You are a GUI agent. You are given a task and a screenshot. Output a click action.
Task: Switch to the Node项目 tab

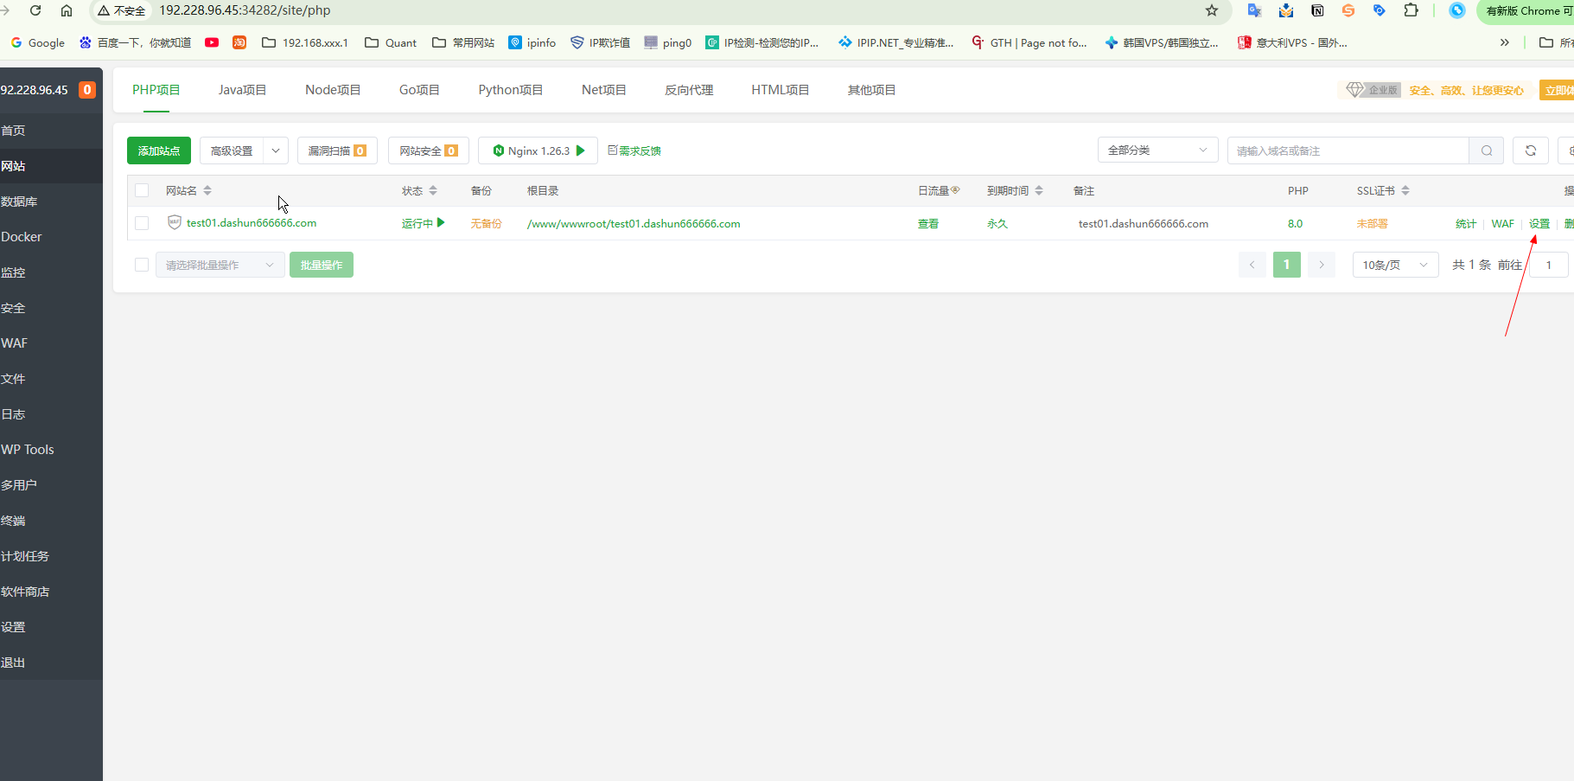click(x=333, y=90)
